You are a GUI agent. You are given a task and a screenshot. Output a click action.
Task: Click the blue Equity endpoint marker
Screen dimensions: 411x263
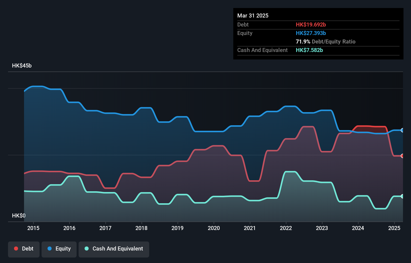coord(402,130)
